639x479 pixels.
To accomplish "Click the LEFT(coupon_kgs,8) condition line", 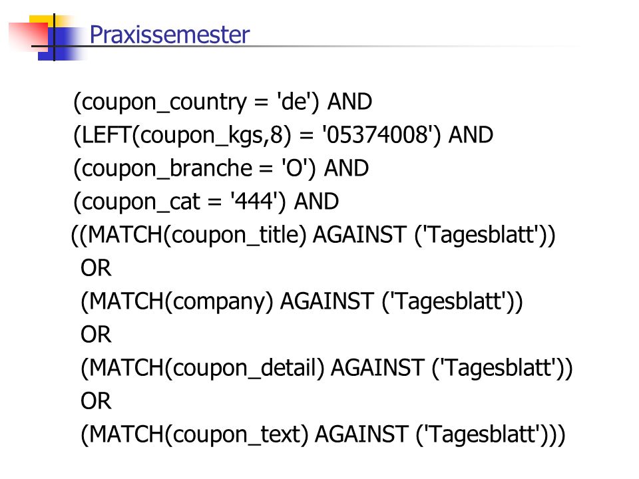I will pyautogui.click(x=283, y=135).
